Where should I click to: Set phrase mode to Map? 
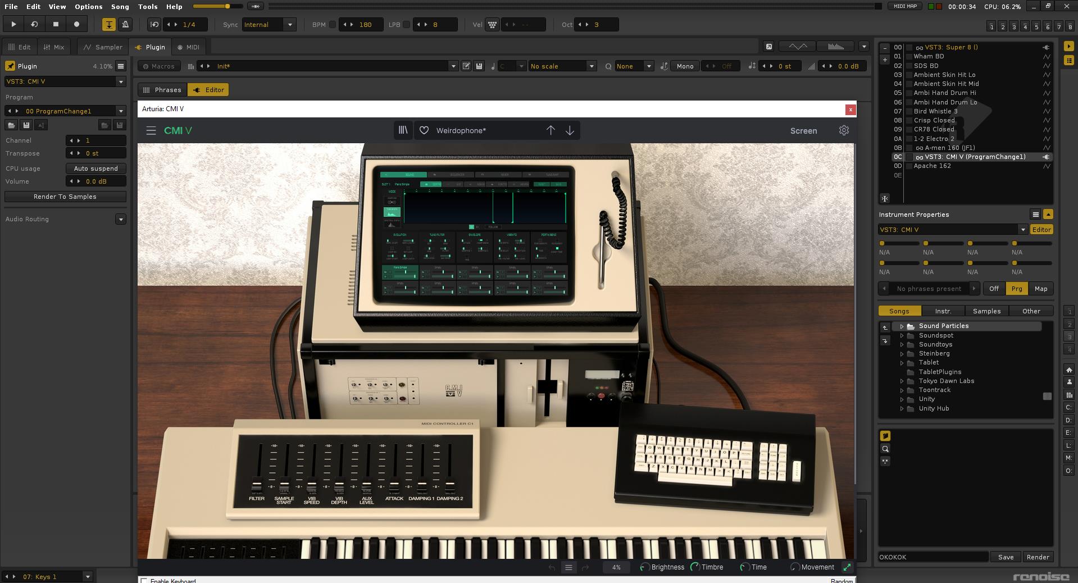[x=1041, y=289]
